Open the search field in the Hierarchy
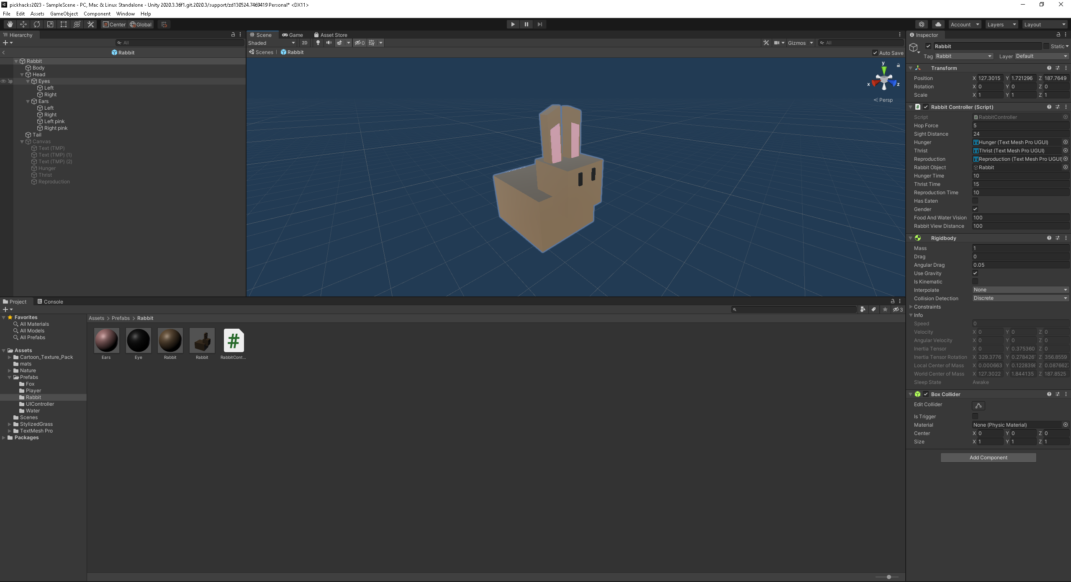 pos(180,42)
